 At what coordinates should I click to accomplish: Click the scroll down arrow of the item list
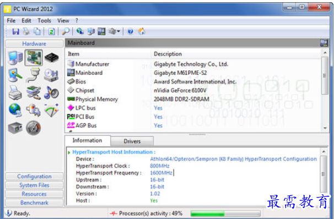[x=325, y=128]
